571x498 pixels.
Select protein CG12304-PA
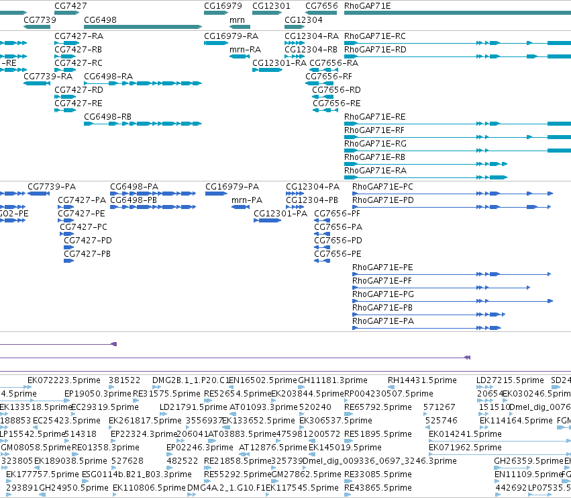(295, 194)
